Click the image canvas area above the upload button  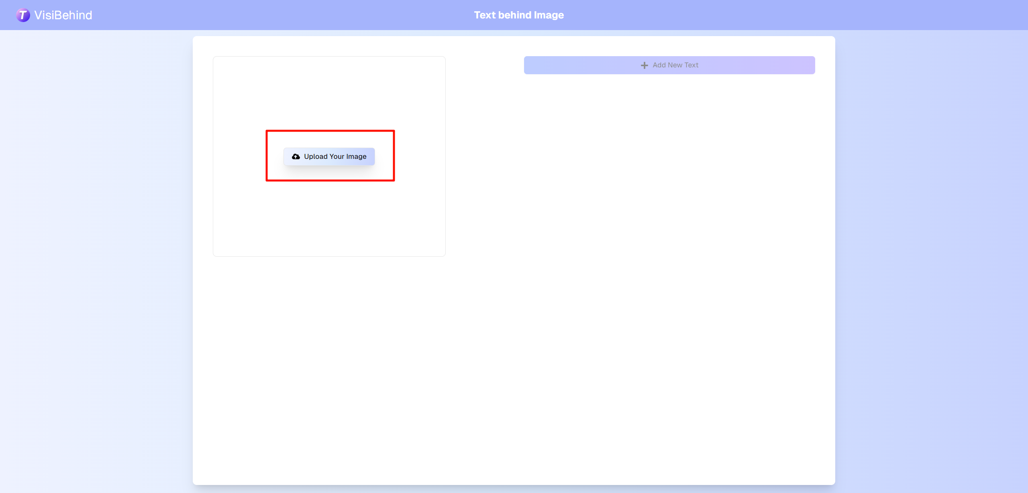pos(329,92)
